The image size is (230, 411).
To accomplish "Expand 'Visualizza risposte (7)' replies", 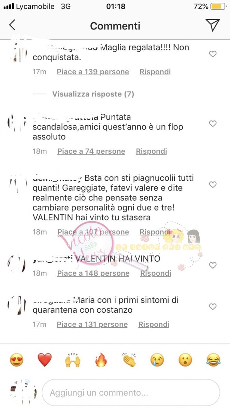I will click(x=93, y=94).
